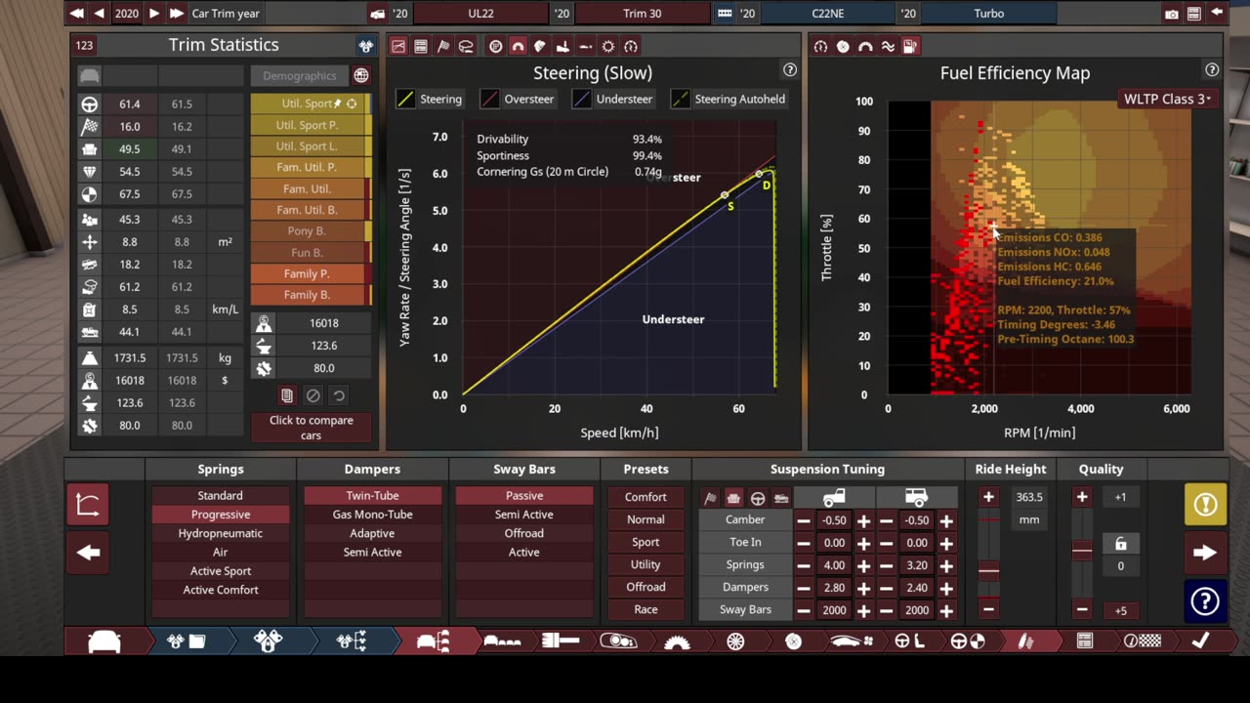This screenshot has width=1250, height=703.
Task: Open the screenshot camera icon
Action: [x=1171, y=14]
